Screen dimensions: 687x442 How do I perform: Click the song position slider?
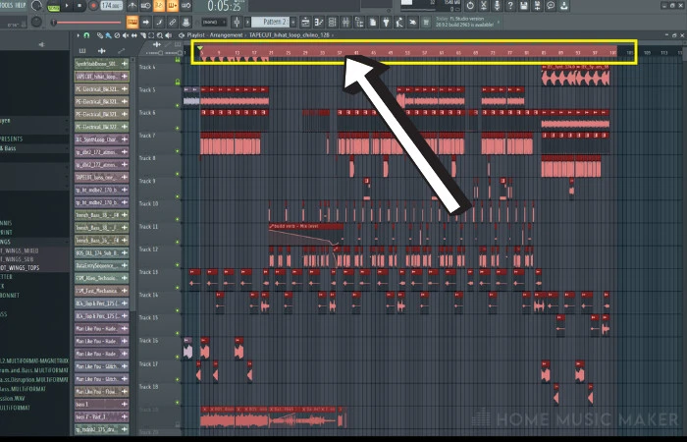click(86, 23)
